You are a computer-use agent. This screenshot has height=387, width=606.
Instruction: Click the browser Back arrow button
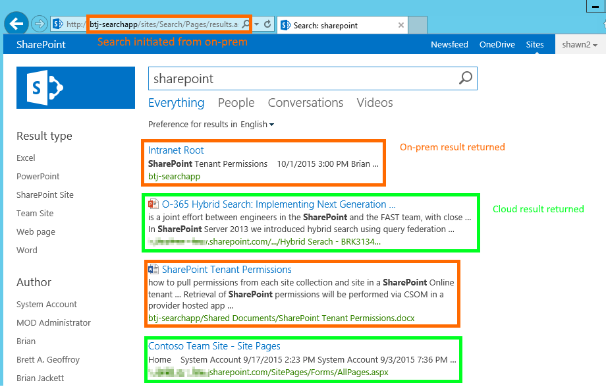coord(16,24)
